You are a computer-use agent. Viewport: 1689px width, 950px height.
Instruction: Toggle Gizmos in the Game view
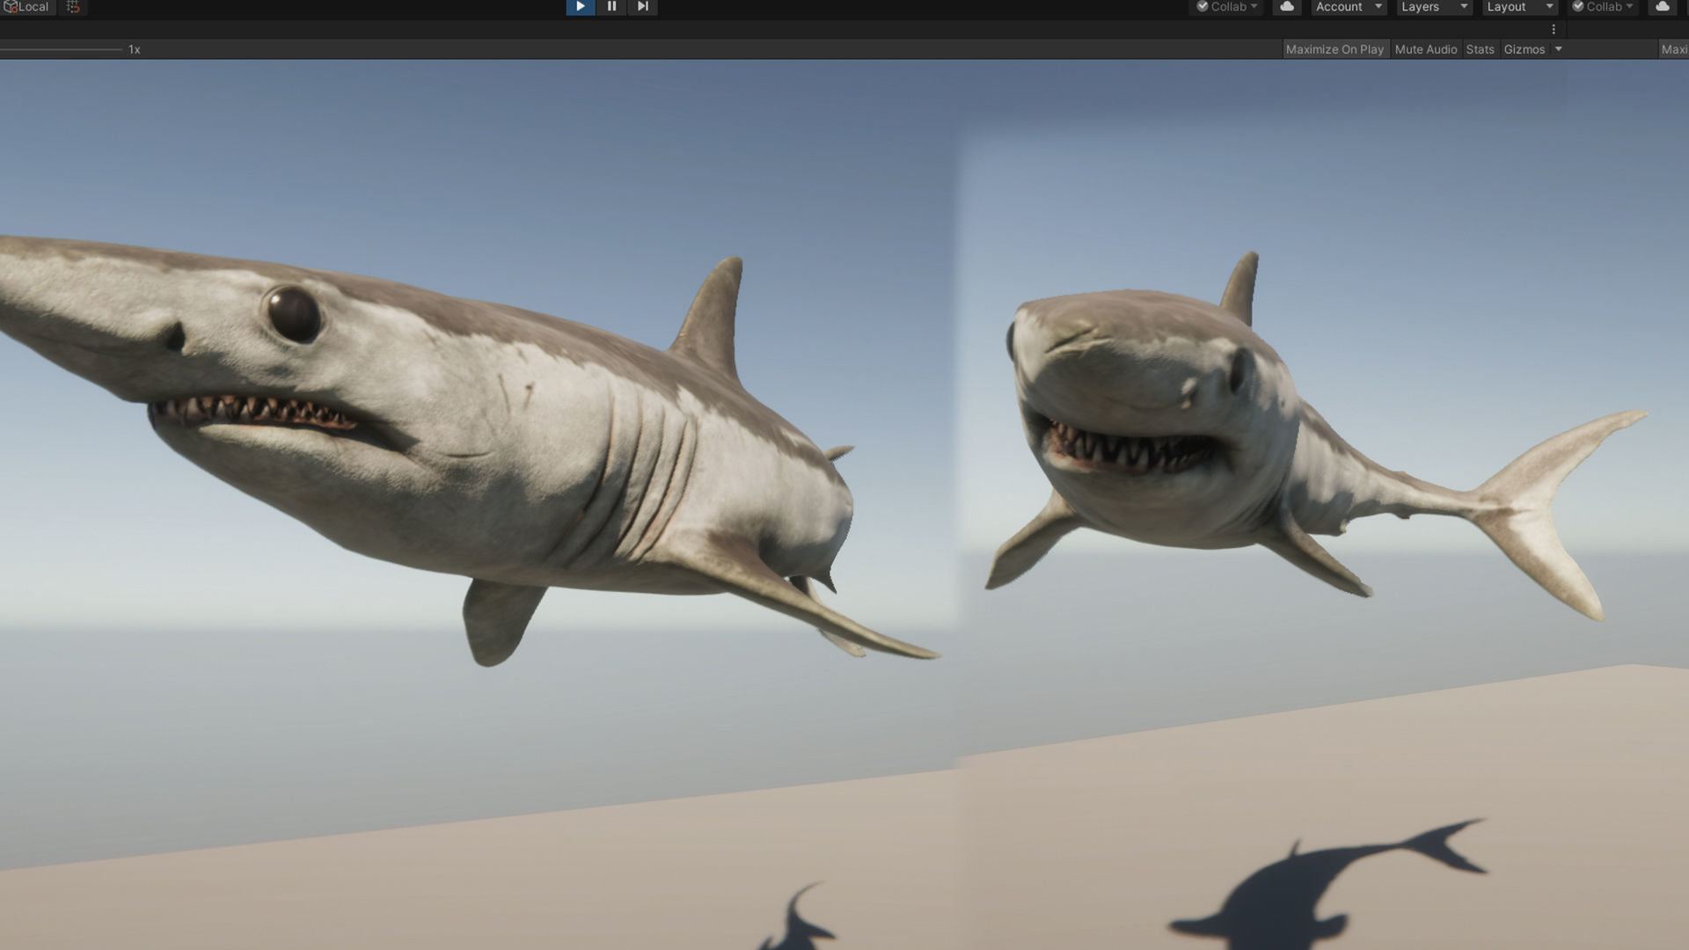1524,49
